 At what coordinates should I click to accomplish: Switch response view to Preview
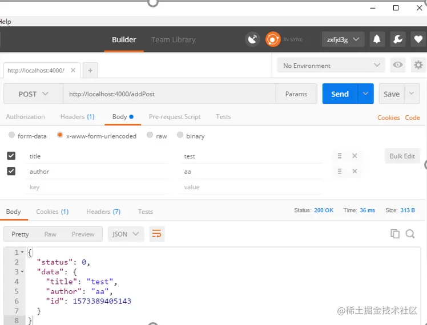click(83, 234)
